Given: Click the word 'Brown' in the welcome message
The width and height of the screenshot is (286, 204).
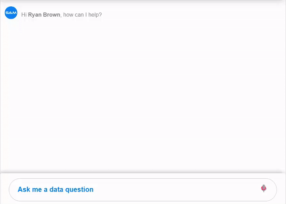Looking at the screenshot, I should click(x=51, y=15).
